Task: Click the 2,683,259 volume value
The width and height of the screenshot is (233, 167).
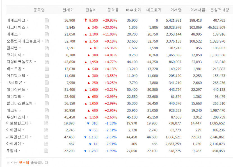Action: (173, 144)
